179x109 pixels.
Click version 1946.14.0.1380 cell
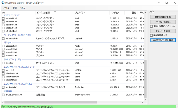pos(117,63)
